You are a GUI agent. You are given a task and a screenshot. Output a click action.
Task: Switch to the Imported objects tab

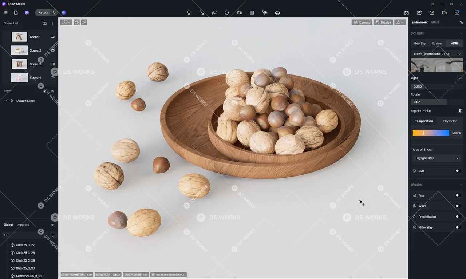point(23,225)
